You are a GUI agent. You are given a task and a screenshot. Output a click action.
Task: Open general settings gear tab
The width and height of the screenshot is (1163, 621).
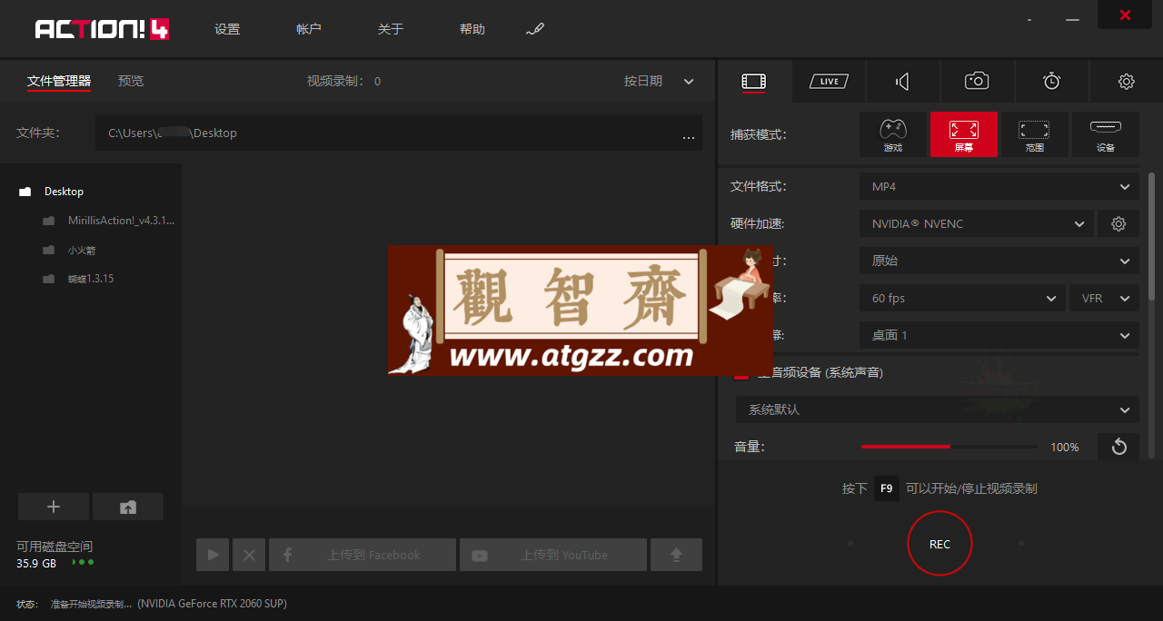pos(1126,82)
